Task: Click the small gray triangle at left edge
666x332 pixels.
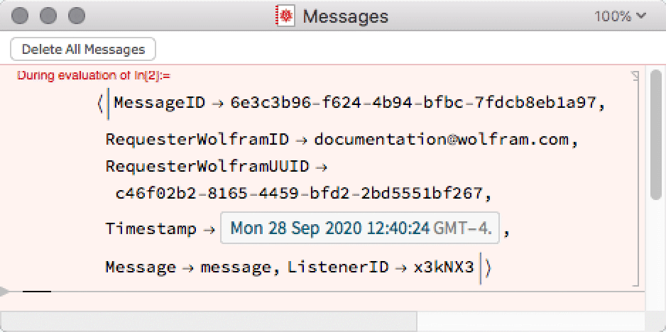Action: (x=5, y=291)
